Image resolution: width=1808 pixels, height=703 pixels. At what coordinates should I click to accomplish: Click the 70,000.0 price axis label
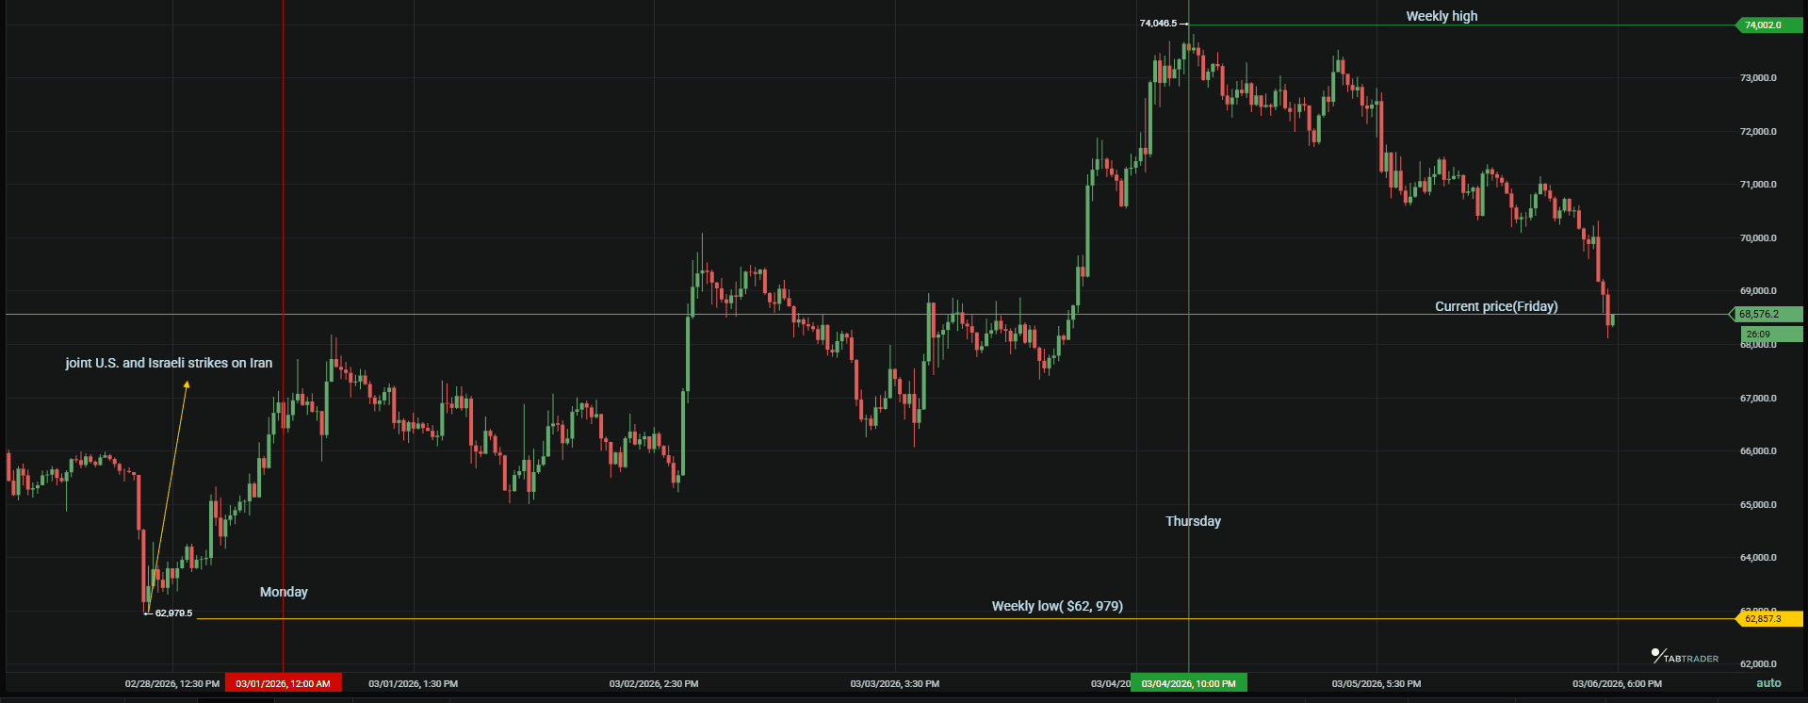click(x=1758, y=238)
